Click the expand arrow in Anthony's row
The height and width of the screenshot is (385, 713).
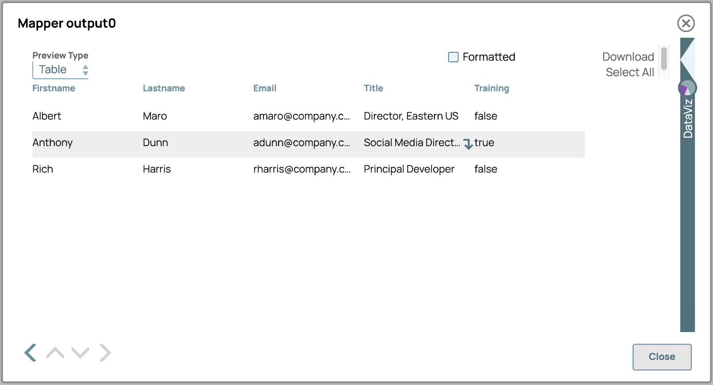click(x=467, y=144)
